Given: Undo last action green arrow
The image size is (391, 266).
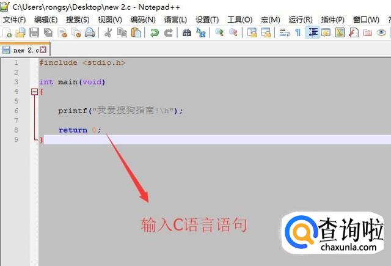Looking at the screenshot, I should (155, 32).
